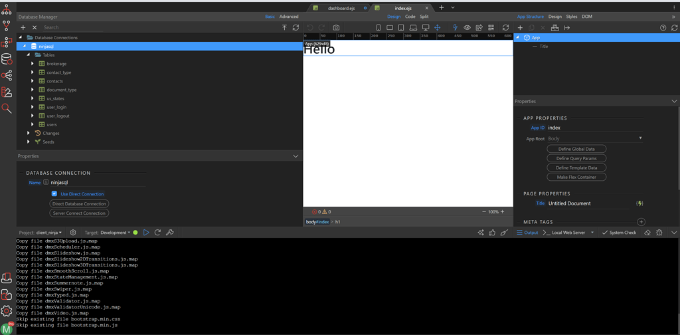This screenshot has height=335, width=680.
Task: Expand the brokerage table node
Action: pyautogui.click(x=33, y=64)
